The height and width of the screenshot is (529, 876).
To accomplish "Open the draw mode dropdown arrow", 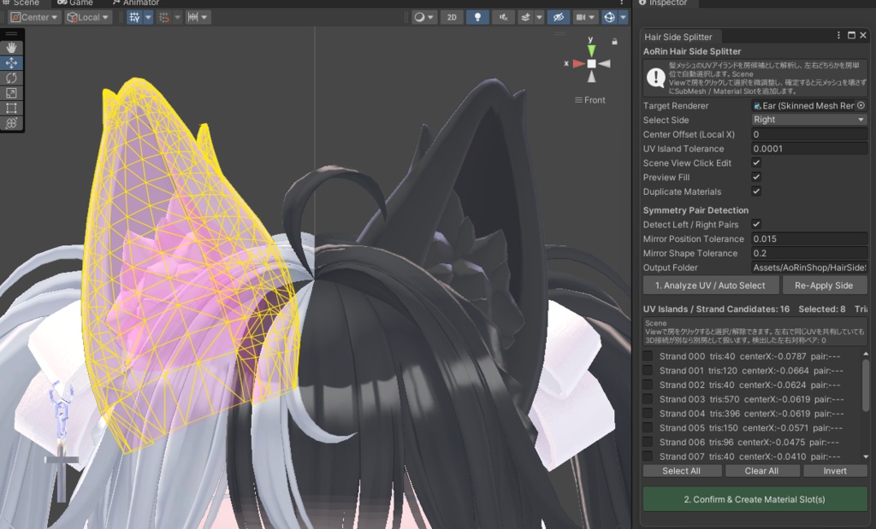I will pyautogui.click(x=431, y=17).
